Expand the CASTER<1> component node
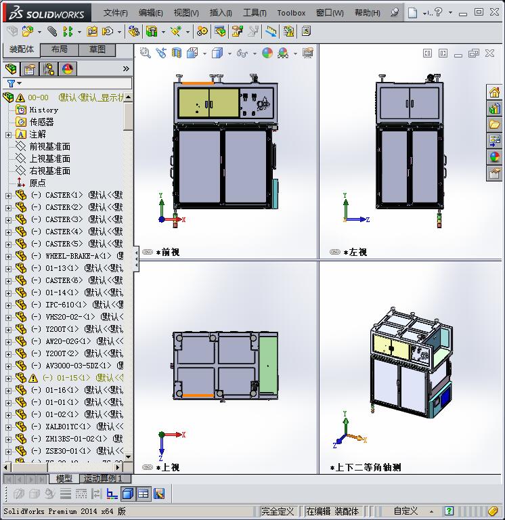This screenshot has height=520, width=505. click(x=9, y=196)
